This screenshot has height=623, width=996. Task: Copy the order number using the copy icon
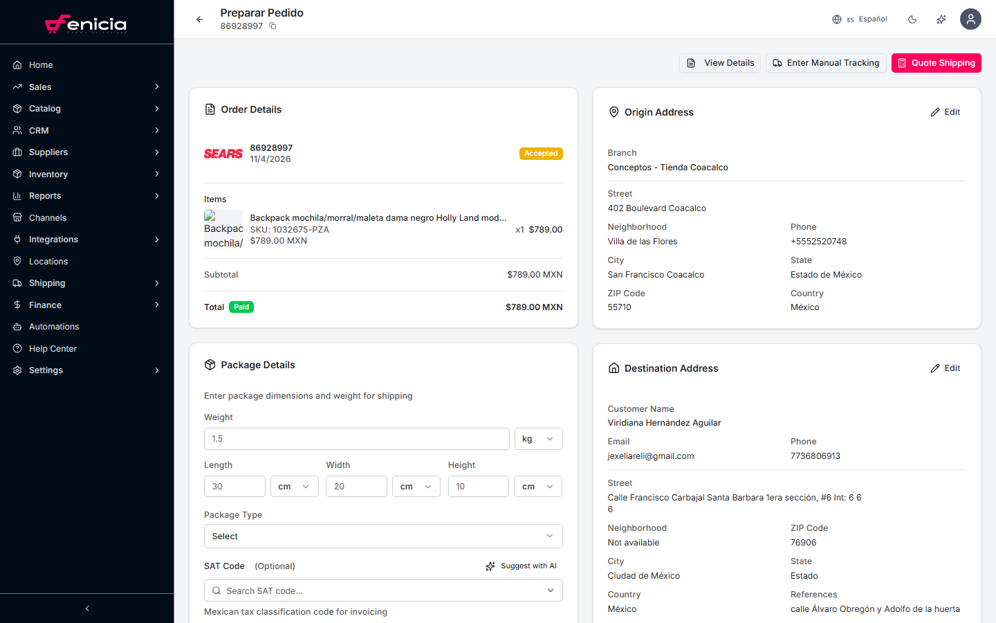pyautogui.click(x=272, y=25)
